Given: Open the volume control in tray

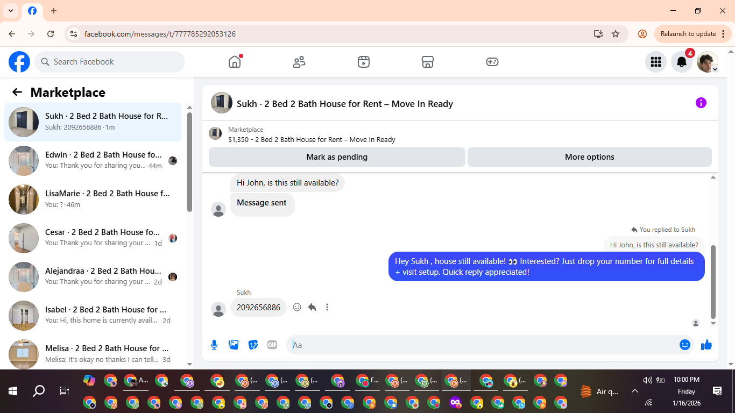Looking at the screenshot, I should 648,380.
